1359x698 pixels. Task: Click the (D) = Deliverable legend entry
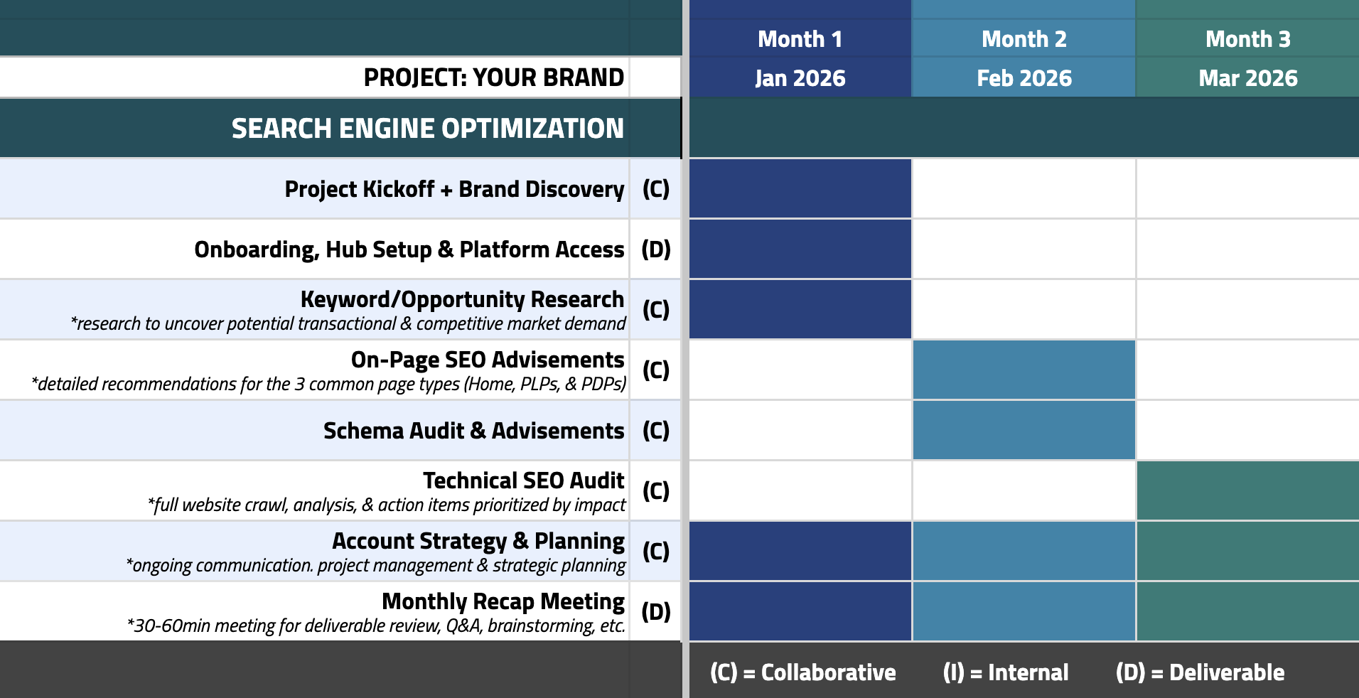pyautogui.click(x=1200, y=672)
